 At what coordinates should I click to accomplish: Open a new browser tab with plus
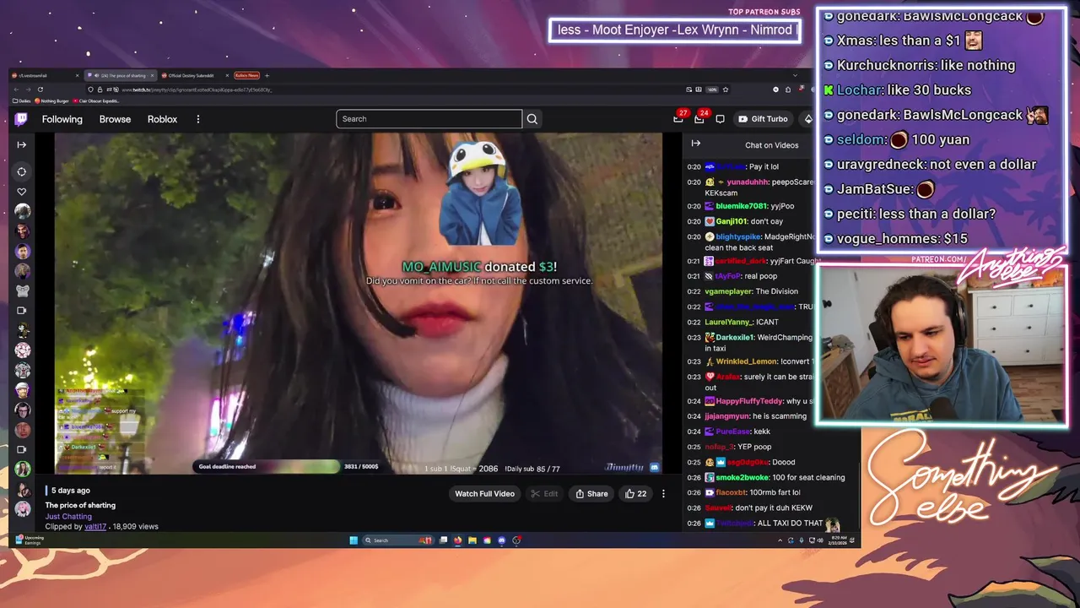(267, 75)
